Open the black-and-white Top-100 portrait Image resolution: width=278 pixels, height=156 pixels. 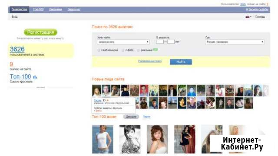pos(130,139)
